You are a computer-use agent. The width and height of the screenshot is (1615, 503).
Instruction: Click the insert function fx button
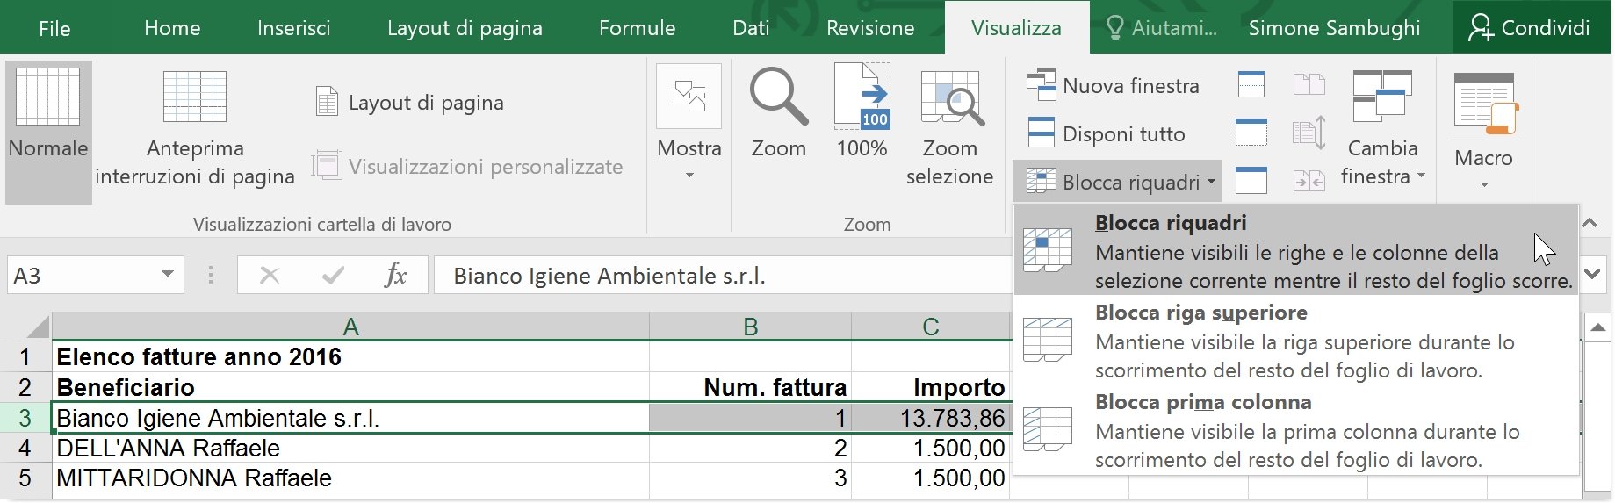tap(395, 276)
